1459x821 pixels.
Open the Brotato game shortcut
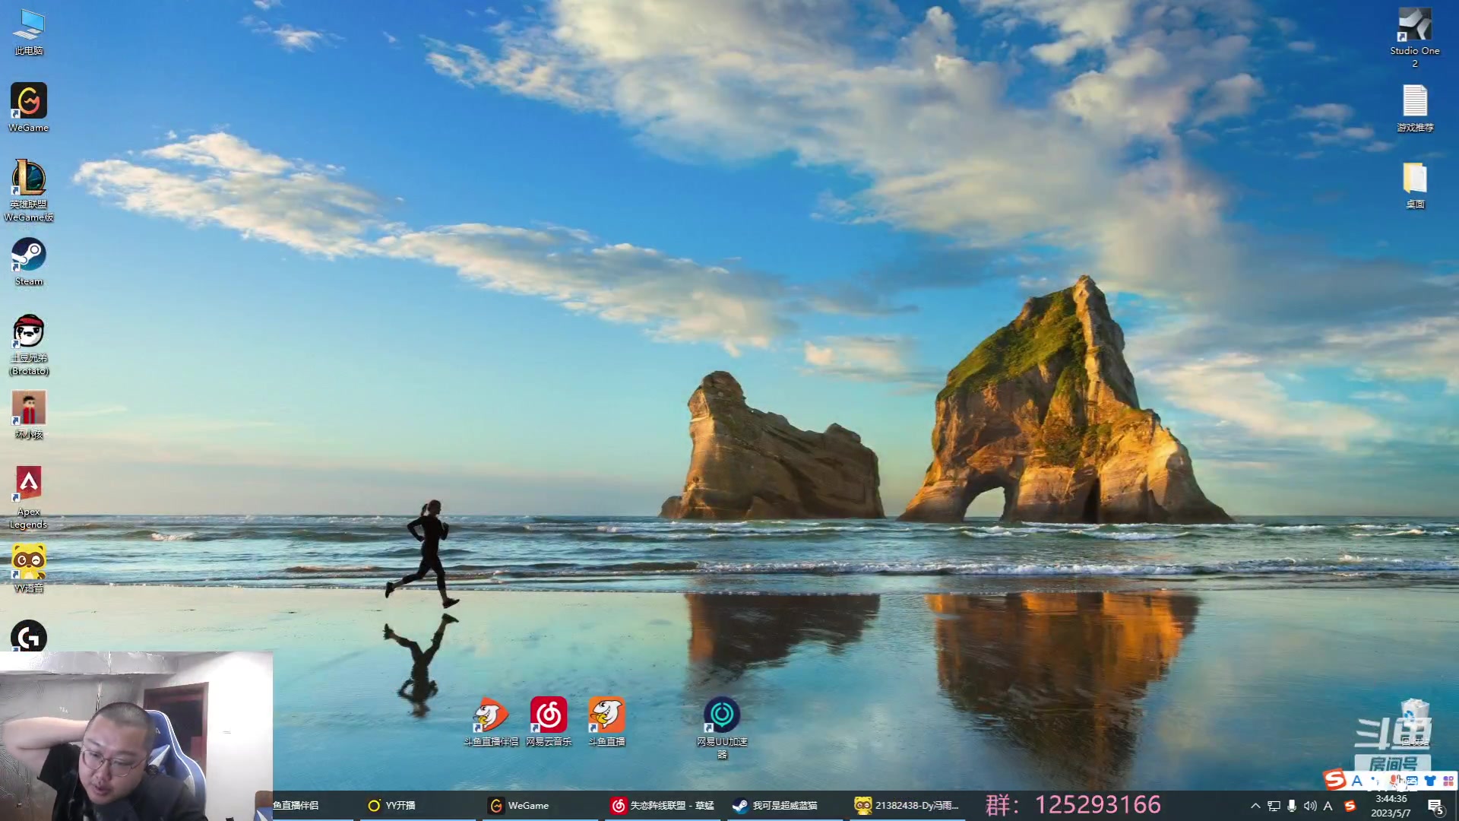click(28, 331)
